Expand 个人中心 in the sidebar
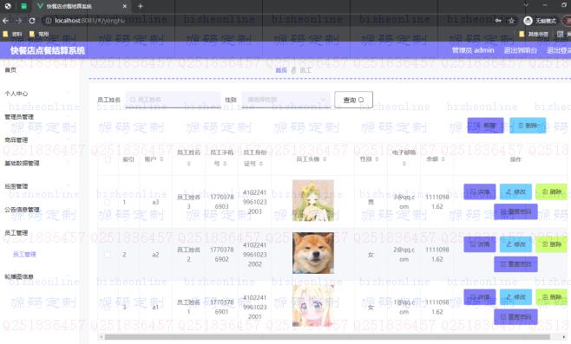 (39, 94)
